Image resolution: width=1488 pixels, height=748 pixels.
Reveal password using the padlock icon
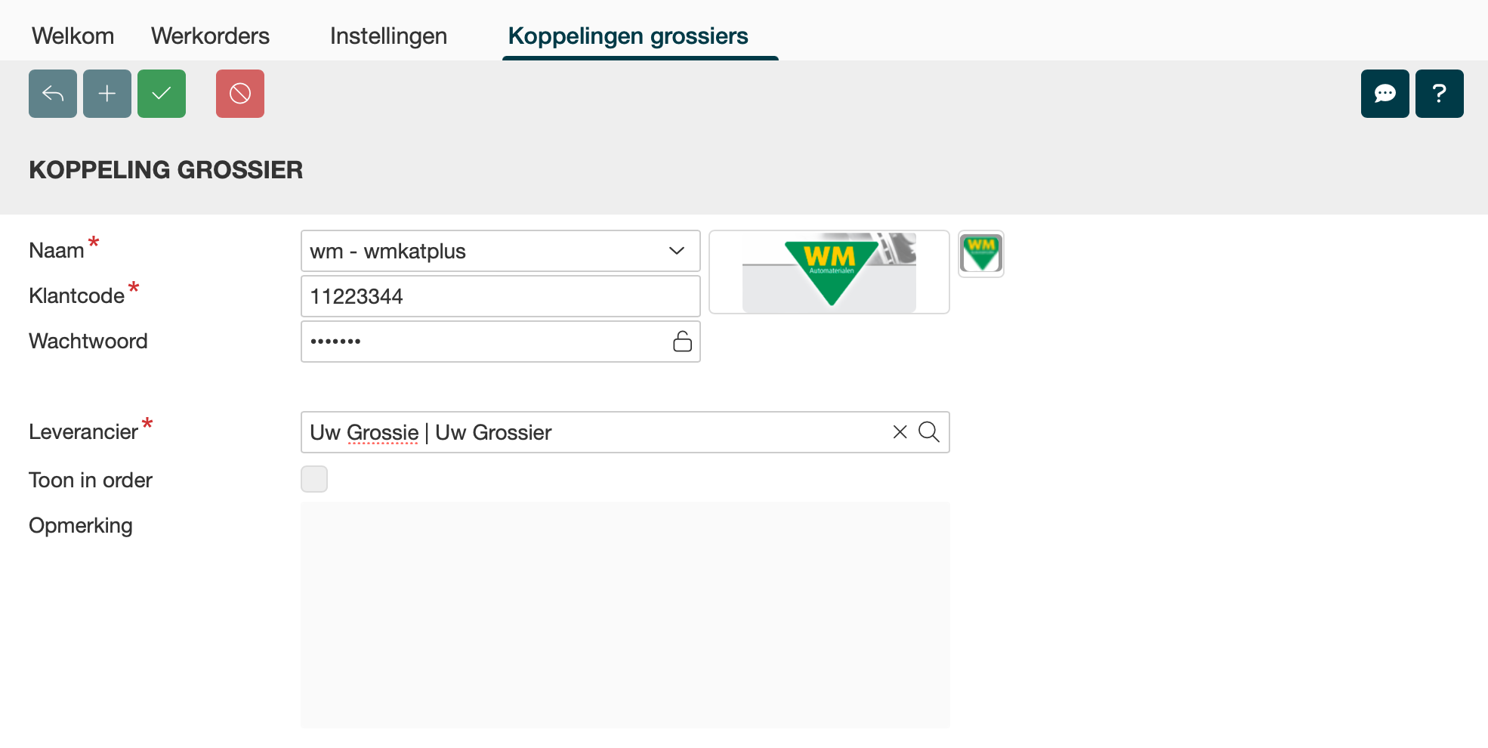click(x=682, y=342)
